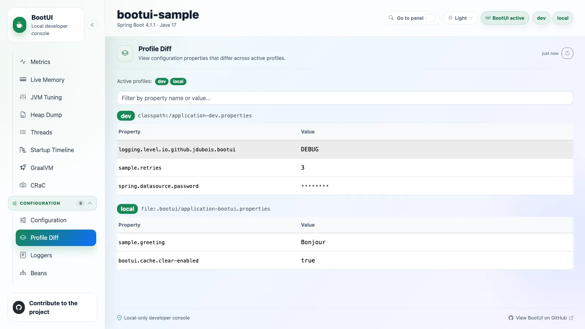This screenshot has width=585, height=329.
Task: Click the Profile Diff header layers icon
Action: (x=125, y=53)
